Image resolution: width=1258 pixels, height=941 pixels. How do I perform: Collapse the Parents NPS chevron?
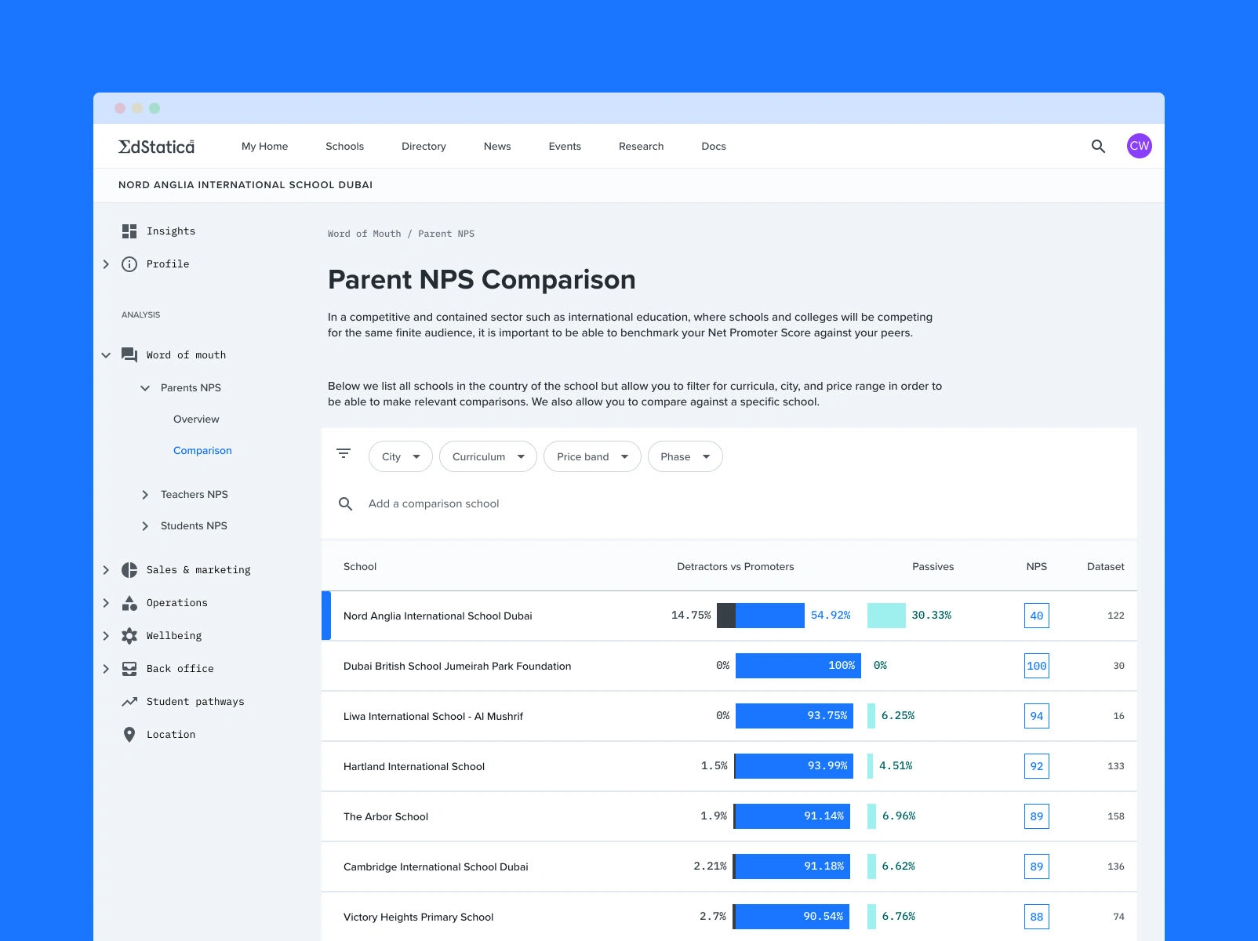(145, 388)
